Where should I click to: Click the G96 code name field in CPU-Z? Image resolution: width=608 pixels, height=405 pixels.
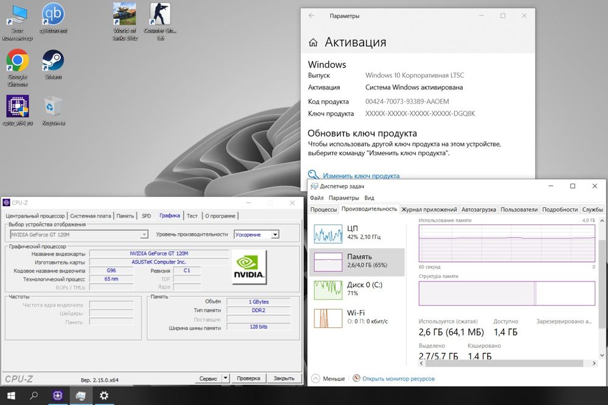[x=111, y=271]
